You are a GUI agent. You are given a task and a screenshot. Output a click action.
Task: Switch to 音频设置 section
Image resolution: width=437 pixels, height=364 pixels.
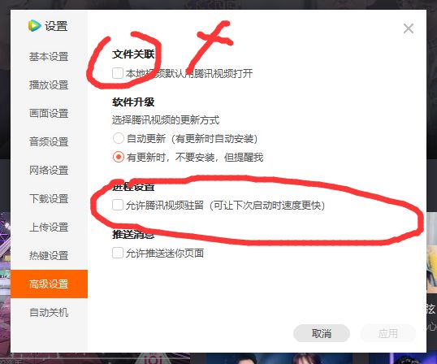tap(49, 142)
